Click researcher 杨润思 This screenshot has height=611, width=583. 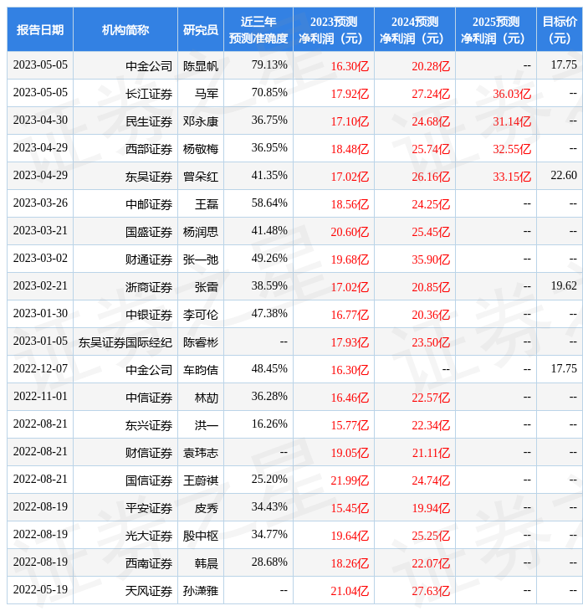tap(201, 232)
